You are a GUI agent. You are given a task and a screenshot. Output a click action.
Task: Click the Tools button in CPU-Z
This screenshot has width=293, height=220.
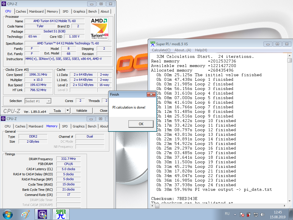pos(57,111)
